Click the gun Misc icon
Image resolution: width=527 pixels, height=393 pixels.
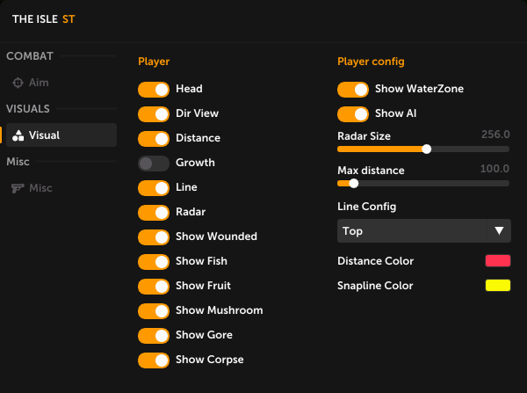(x=18, y=188)
